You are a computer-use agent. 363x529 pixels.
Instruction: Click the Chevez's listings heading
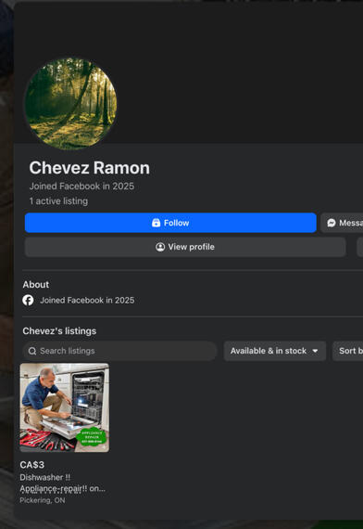(x=59, y=331)
